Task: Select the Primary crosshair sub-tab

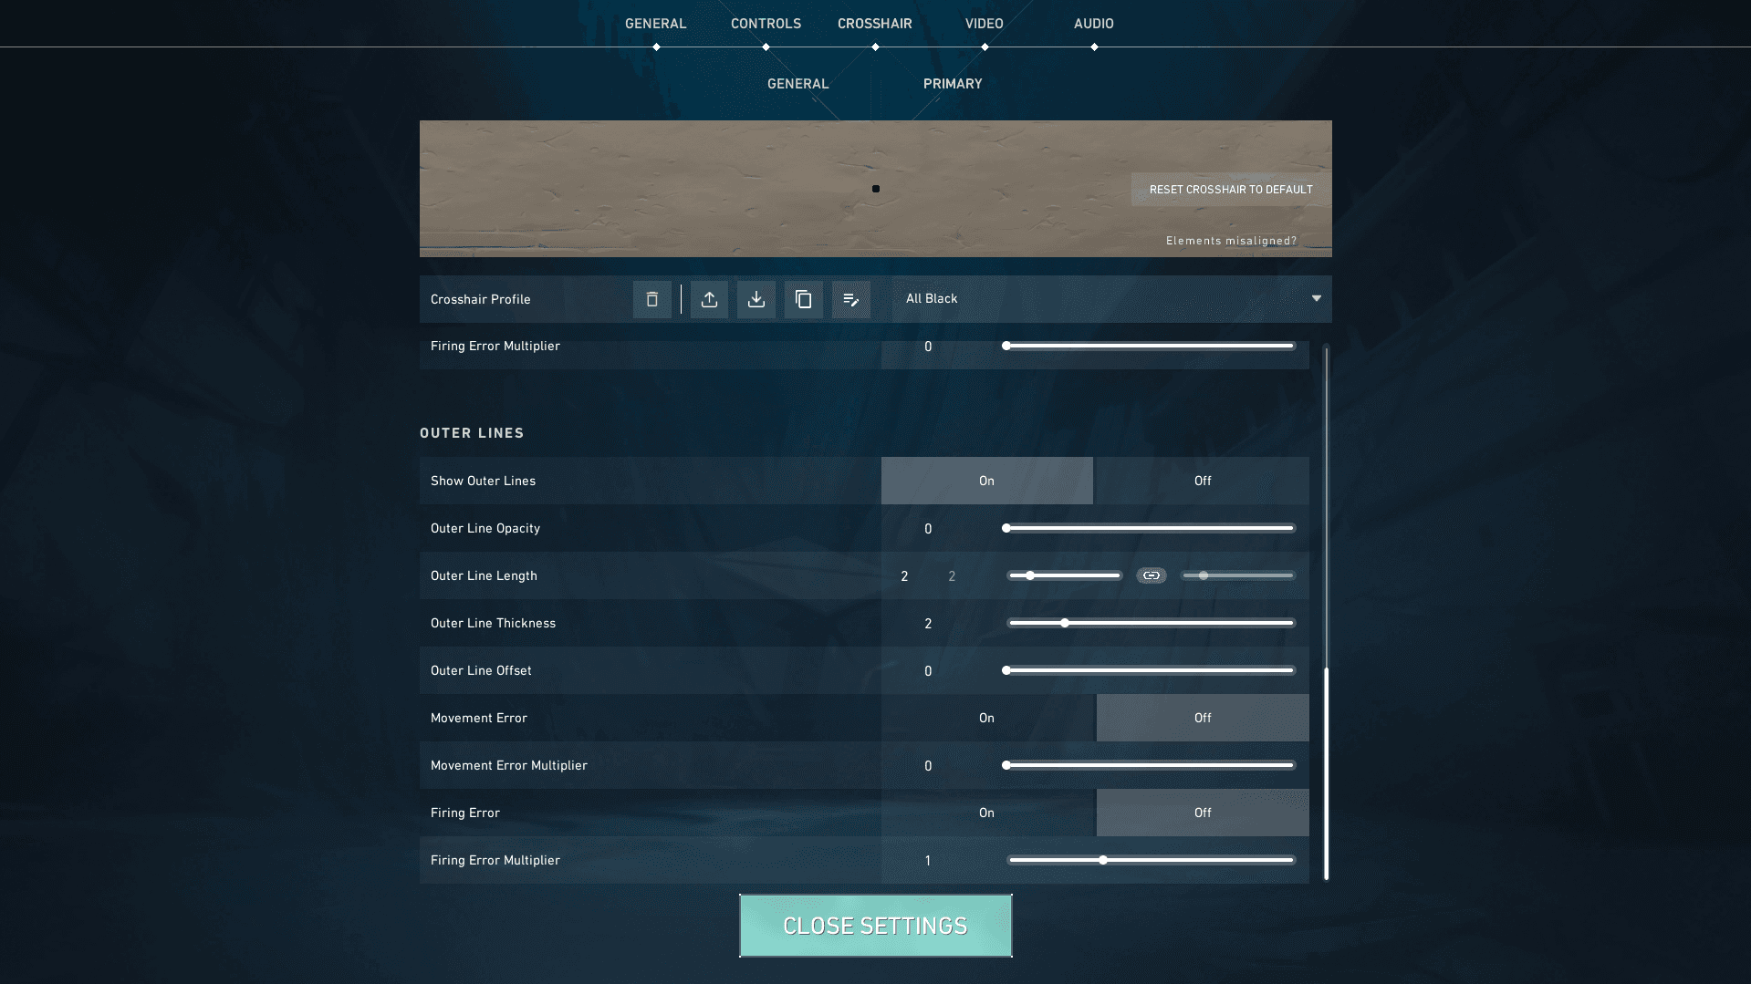Action: (952, 84)
